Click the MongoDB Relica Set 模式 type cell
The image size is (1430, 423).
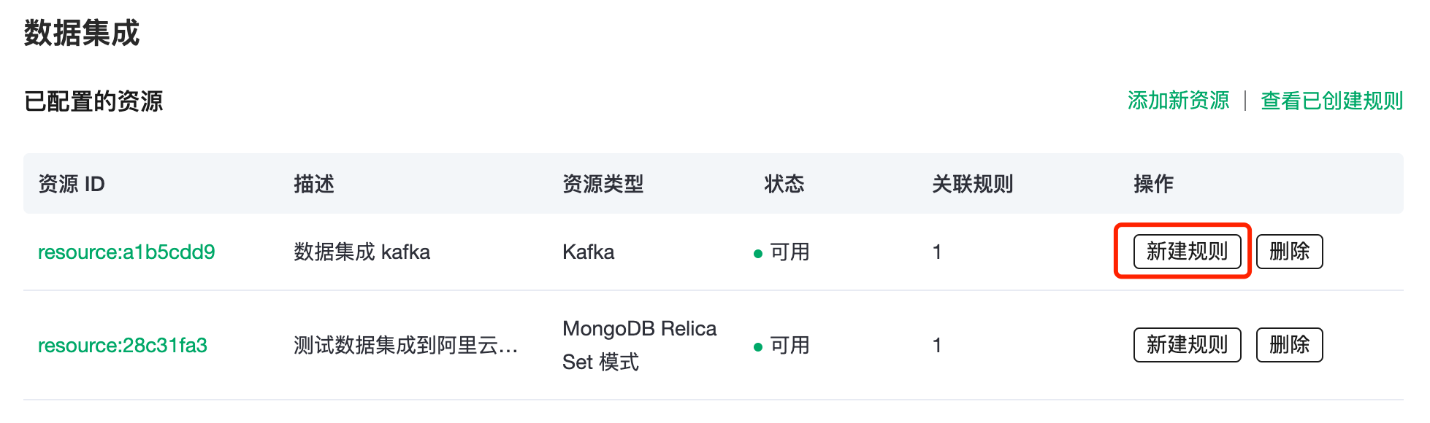pos(639,345)
